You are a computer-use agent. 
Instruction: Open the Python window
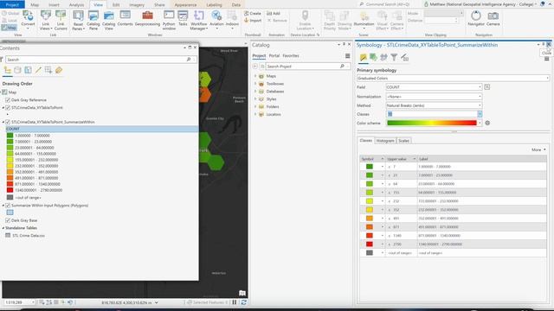169,20
